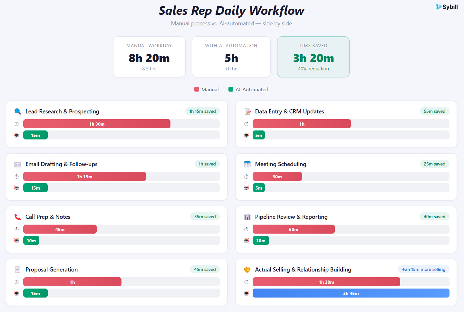Image resolution: width=464 pixels, height=312 pixels.
Task: Select the stopwatch icon in Pipeline Review card
Action: pos(247,229)
